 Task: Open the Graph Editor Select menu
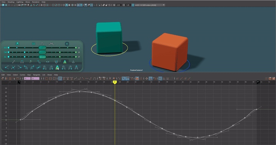(15, 75)
